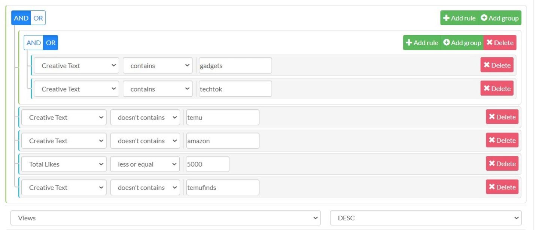The image size is (539, 230).
Task: Delete the 'techtok' rule
Action: pos(497,88)
